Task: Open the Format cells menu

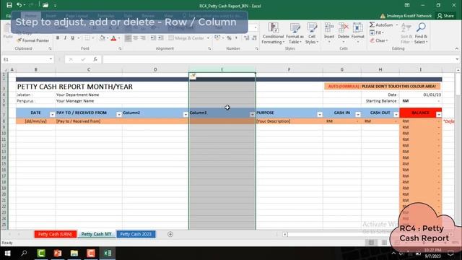Action: [x=358, y=33]
